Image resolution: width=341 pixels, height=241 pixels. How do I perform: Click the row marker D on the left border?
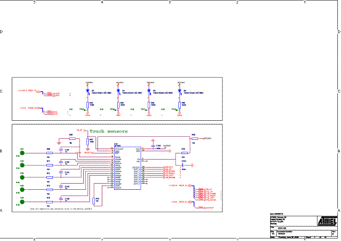coord(1,32)
